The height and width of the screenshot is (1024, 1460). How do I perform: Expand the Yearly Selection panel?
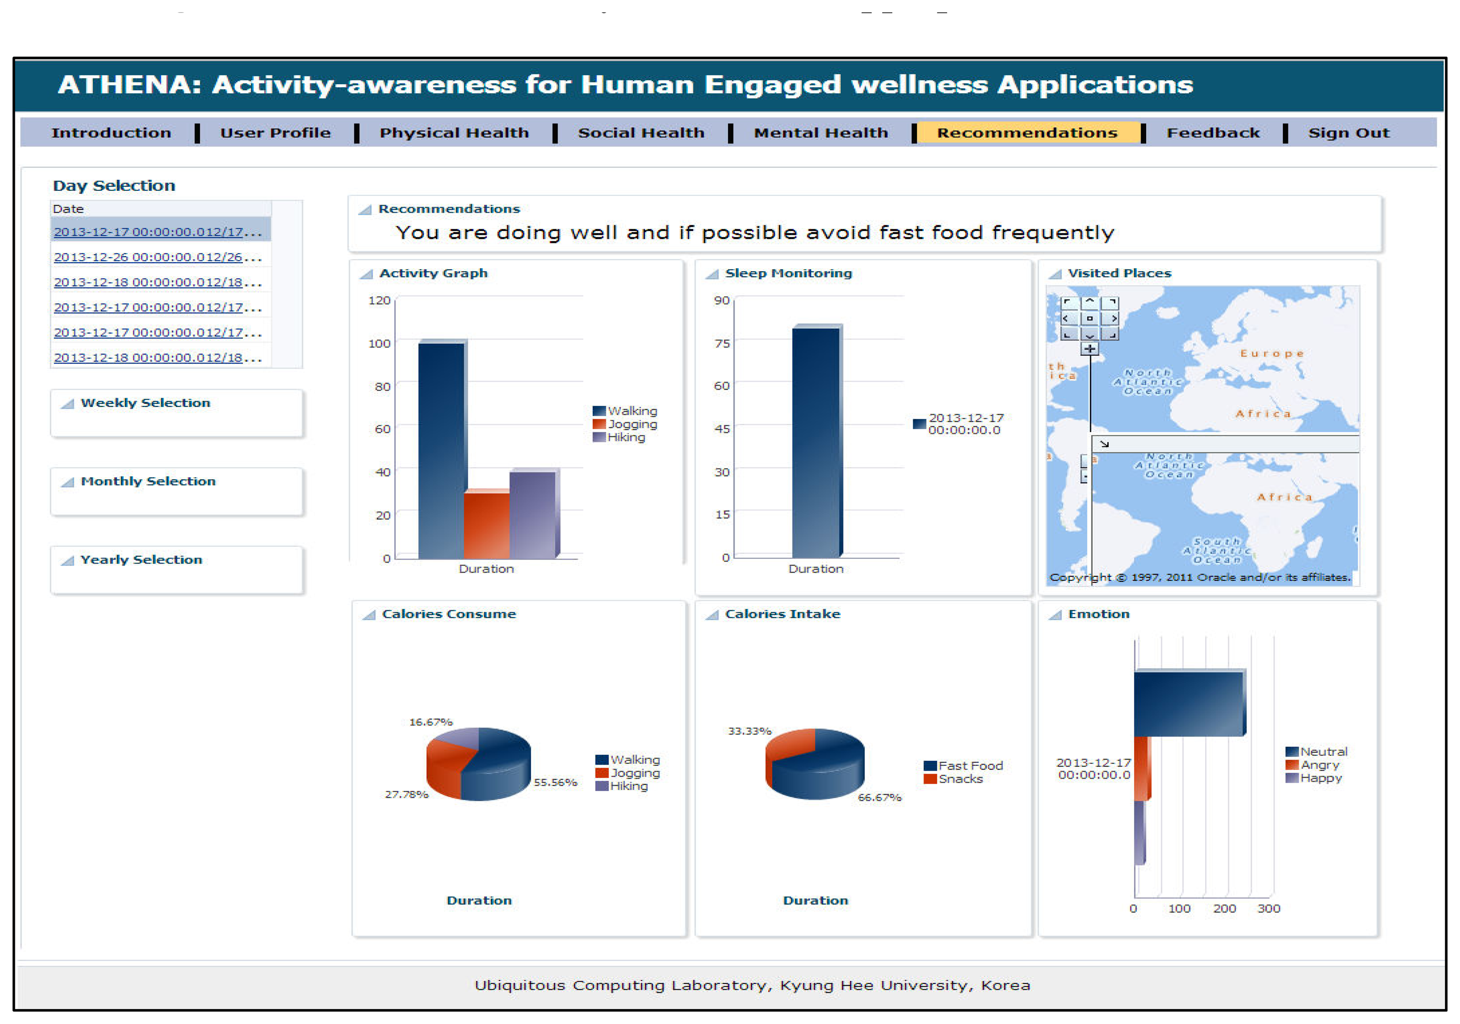(67, 561)
